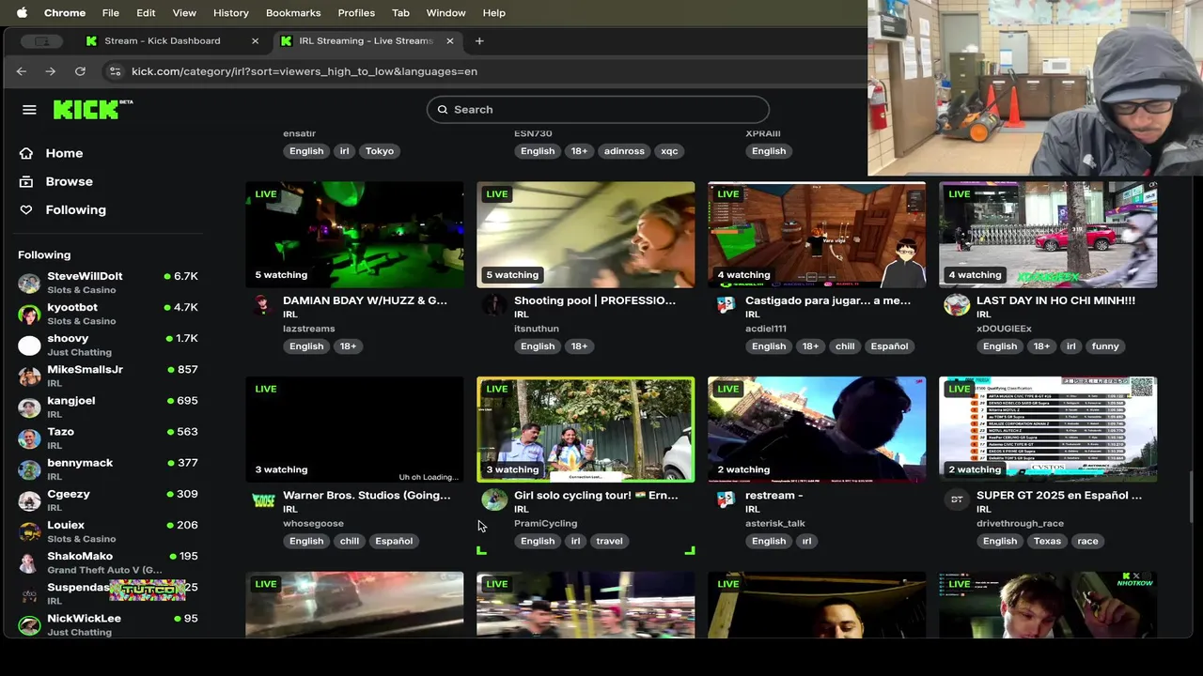Open Tazo avatar in Following list
This screenshot has height=676, width=1203.
click(x=30, y=438)
